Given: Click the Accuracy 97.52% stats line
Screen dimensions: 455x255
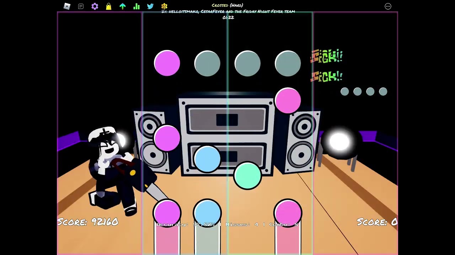Looking at the screenshot, I should point(227,224).
